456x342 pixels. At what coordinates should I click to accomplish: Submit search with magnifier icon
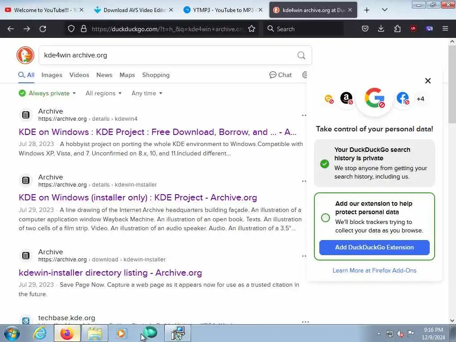(301, 55)
